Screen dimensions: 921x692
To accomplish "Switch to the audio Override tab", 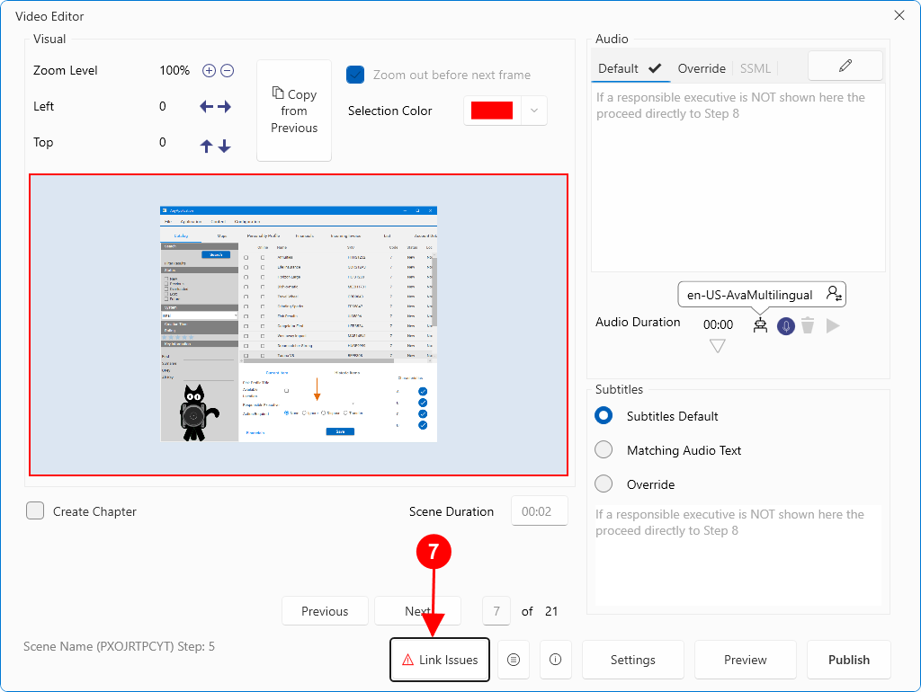I will coord(702,68).
